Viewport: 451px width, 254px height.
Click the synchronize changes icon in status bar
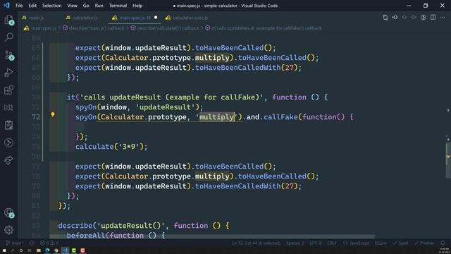click(x=31, y=243)
